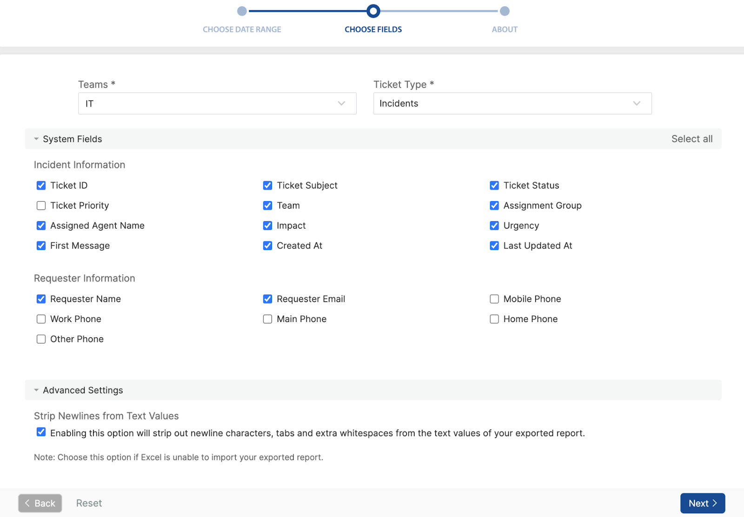Uncheck the Last Updated At checkbox
This screenshot has height=517, width=744.
[494, 245]
